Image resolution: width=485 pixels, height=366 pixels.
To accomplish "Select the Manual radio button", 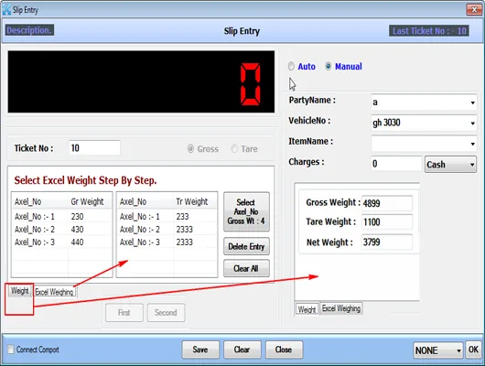I will pyautogui.click(x=329, y=66).
